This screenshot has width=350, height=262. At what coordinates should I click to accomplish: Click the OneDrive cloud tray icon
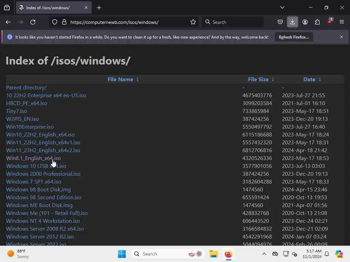coord(275,254)
